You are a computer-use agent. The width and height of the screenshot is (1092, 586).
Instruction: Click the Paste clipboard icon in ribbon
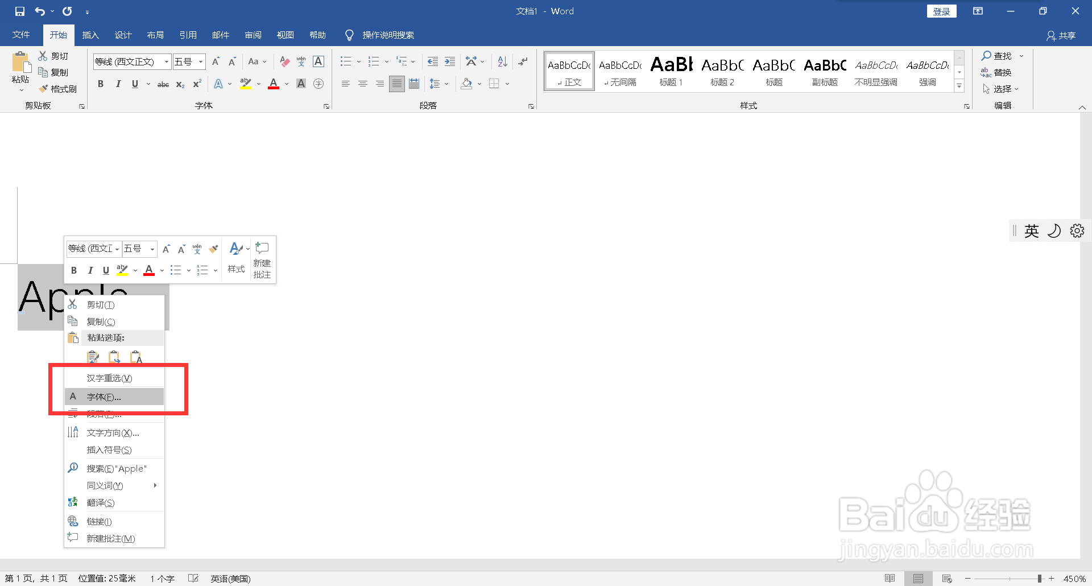pos(21,63)
